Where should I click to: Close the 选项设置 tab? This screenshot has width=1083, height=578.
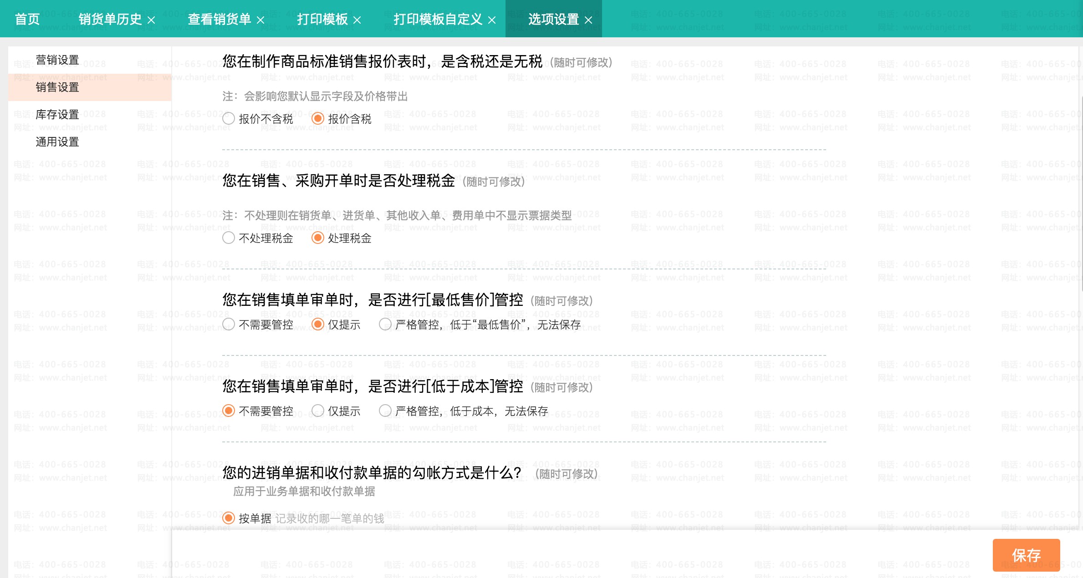click(x=588, y=20)
